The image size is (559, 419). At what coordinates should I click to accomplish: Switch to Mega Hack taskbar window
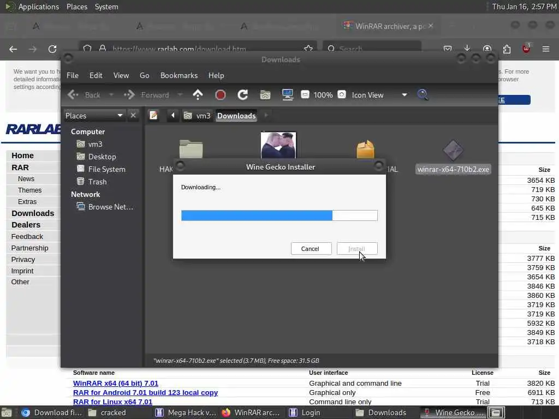click(187, 412)
